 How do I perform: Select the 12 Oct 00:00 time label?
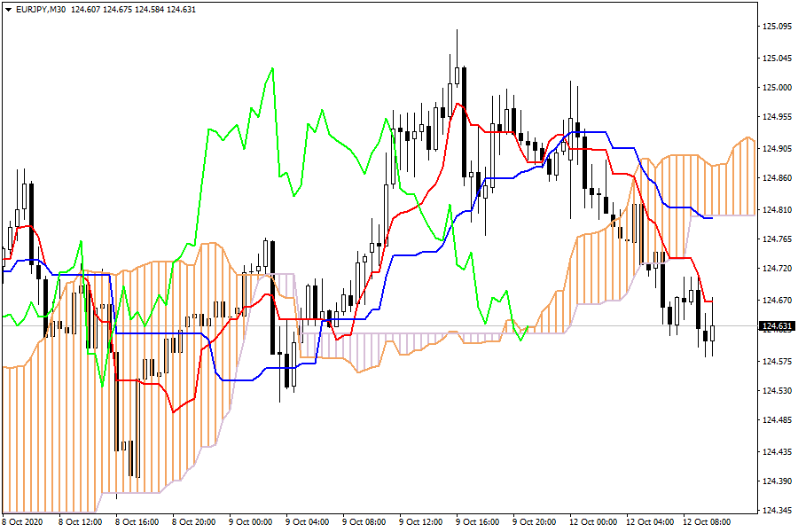point(591,522)
